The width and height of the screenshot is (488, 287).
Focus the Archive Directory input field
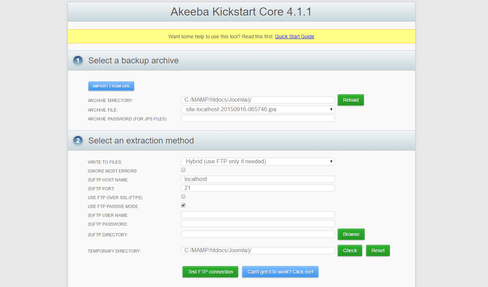[258, 100]
